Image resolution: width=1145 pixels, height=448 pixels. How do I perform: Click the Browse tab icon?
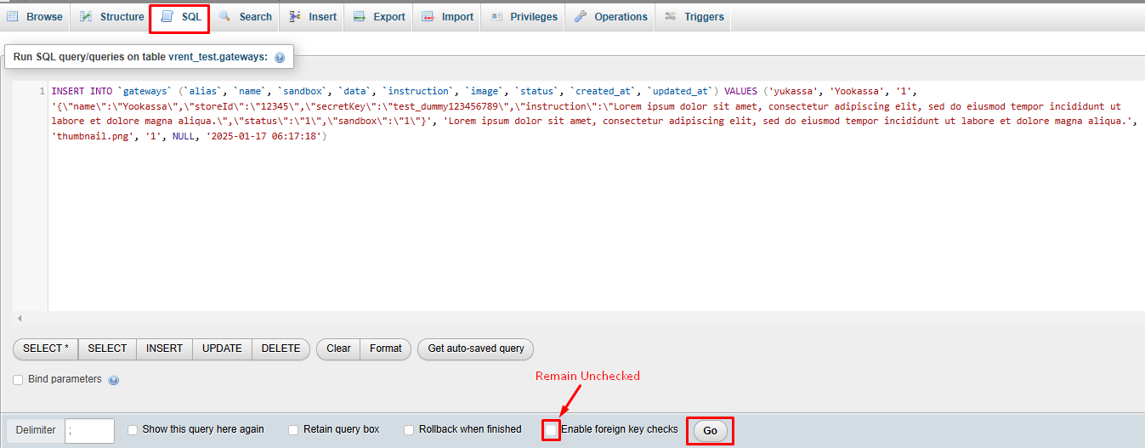tap(13, 16)
